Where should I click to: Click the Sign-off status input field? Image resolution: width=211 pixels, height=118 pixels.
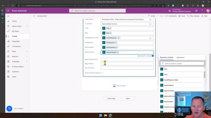(127, 68)
